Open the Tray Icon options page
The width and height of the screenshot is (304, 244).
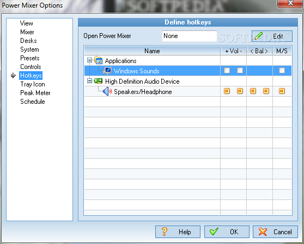(33, 84)
